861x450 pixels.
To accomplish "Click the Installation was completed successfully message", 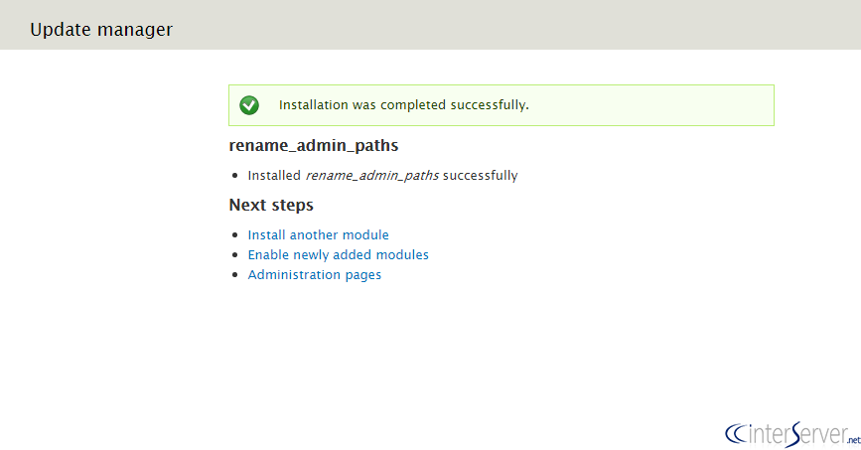I will (403, 104).
